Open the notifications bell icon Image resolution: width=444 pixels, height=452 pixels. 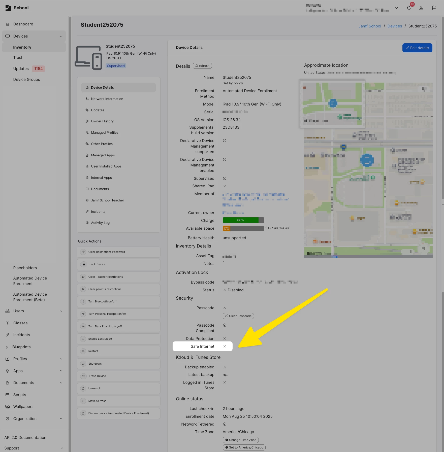click(409, 8)
